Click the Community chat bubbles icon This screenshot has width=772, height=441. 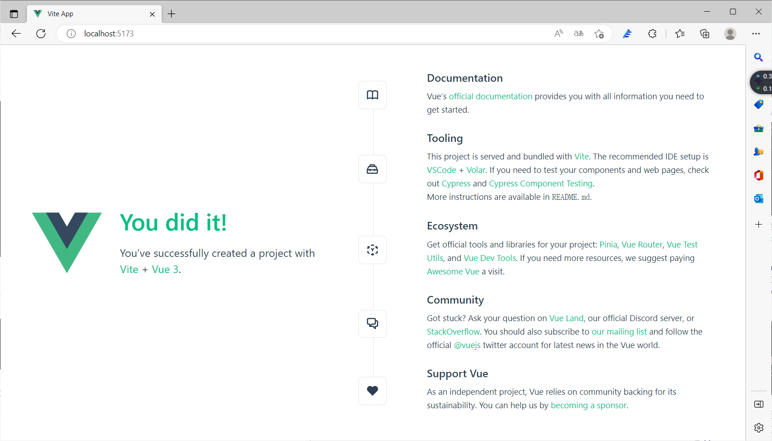pyautogui.click(x=372, y=323)
